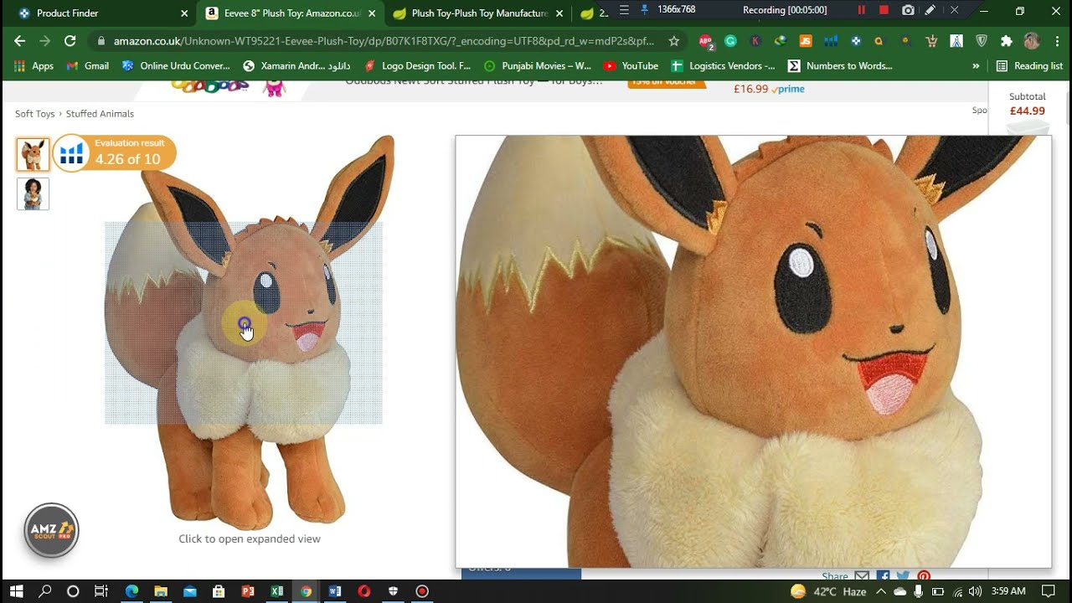
Task: Open PowerPoint from the taskbar
Action: (248, 591)
